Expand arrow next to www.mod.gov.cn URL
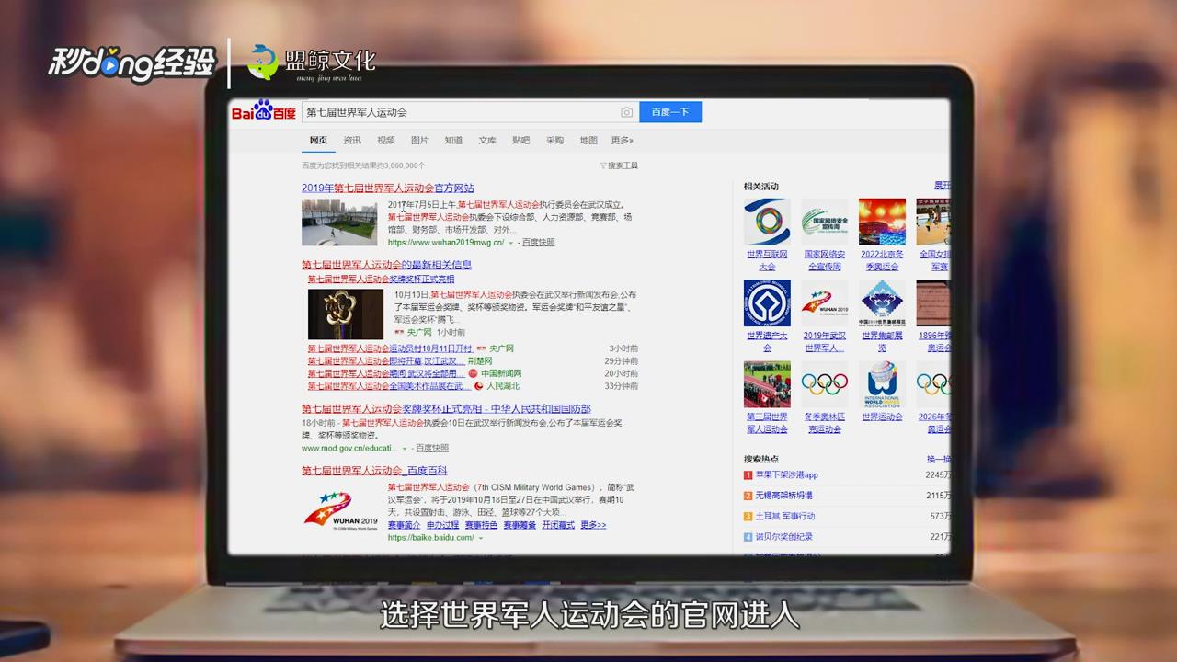 (405, 449)
